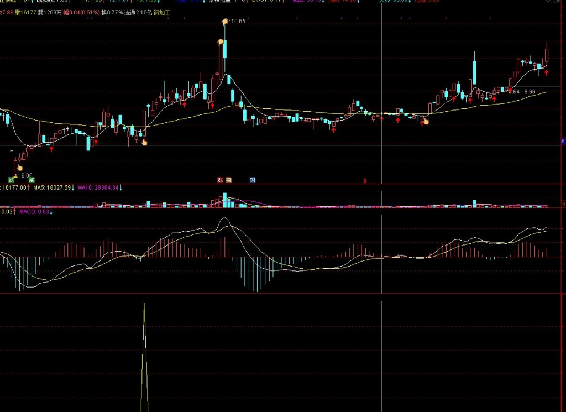Click the red 涨 event marker

[x=220, y=180]
